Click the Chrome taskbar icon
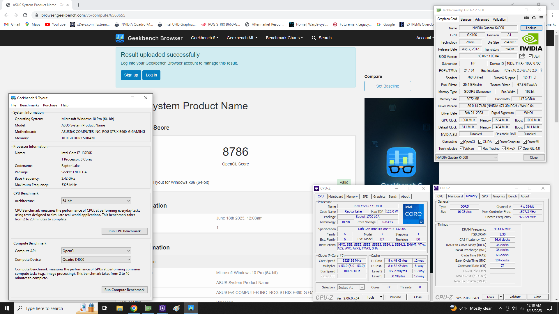 pyautogui.click(x=134, y=308)
